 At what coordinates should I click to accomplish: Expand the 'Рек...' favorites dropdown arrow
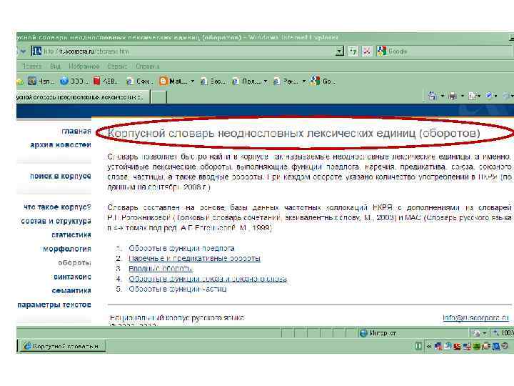click(304, 81)
